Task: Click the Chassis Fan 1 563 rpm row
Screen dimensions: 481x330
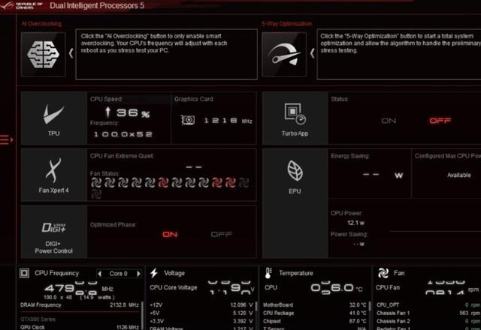Action: 428,313
